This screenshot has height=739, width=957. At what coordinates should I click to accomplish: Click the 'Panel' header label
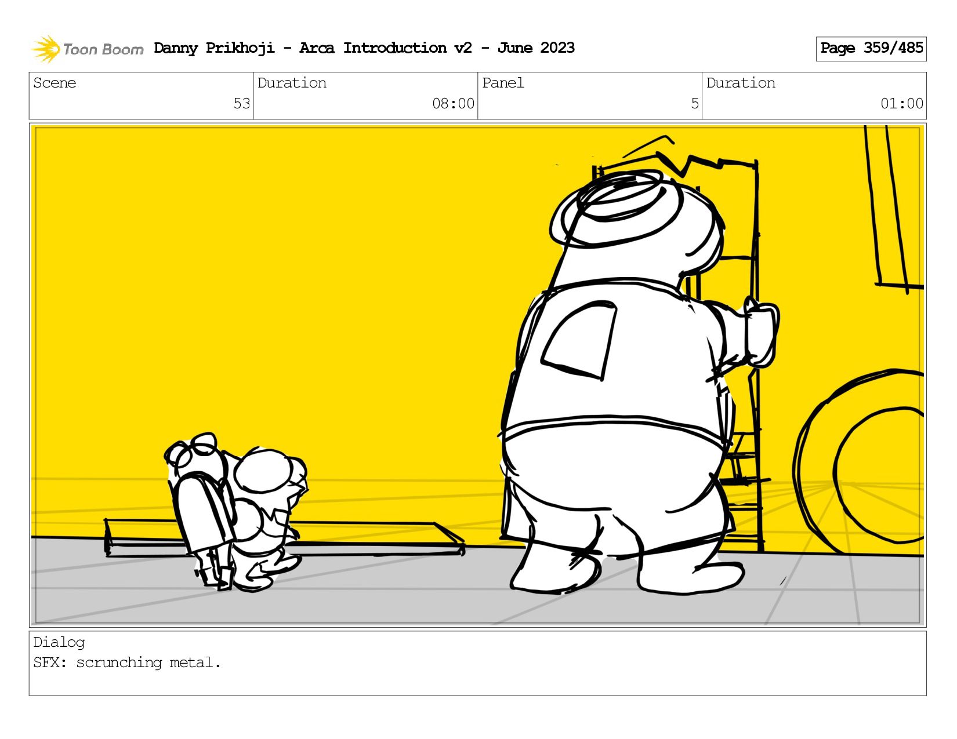(503, 83)
